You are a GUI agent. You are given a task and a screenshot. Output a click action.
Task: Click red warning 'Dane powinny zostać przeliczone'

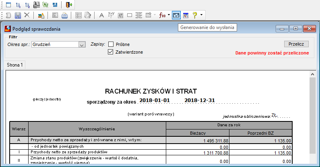point(272,53)
